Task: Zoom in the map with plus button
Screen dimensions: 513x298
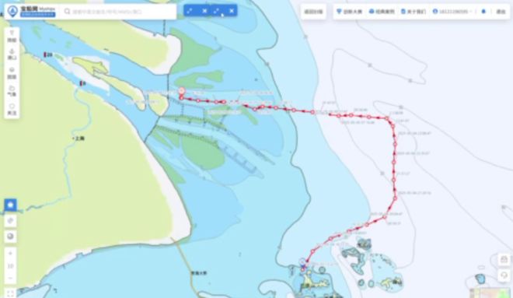Action: [10, 254]
